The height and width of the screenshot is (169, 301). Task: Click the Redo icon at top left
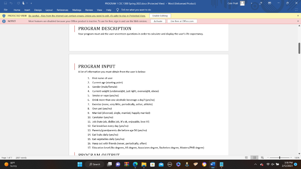[x=19, y=3]
